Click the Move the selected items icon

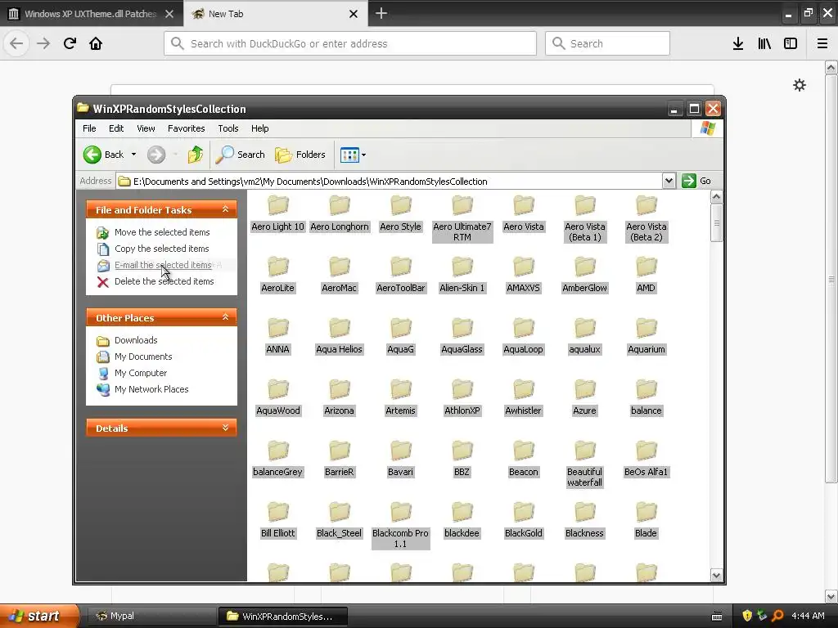pyautogui.click(x=102, y=233)
